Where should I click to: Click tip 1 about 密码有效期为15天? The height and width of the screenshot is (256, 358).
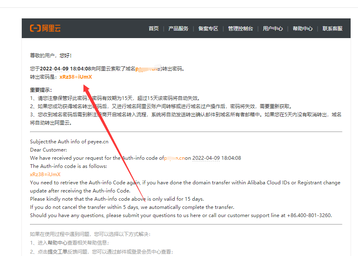[115, 98]
